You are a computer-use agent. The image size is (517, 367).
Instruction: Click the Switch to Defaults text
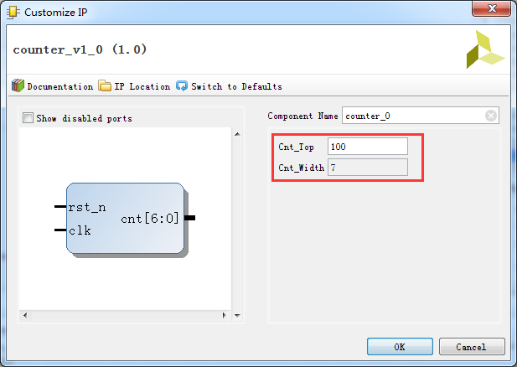237,86
